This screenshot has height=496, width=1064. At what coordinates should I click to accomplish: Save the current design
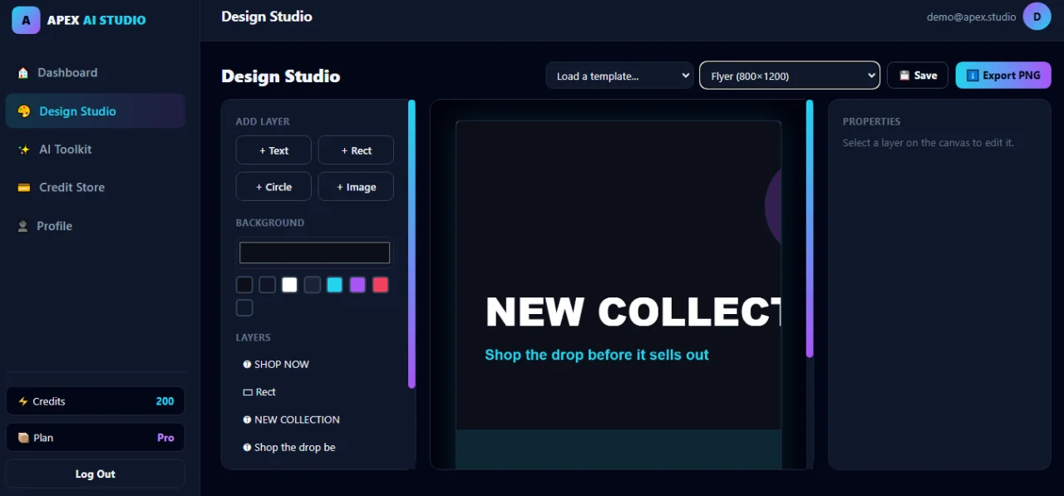[x=918, y=75]
